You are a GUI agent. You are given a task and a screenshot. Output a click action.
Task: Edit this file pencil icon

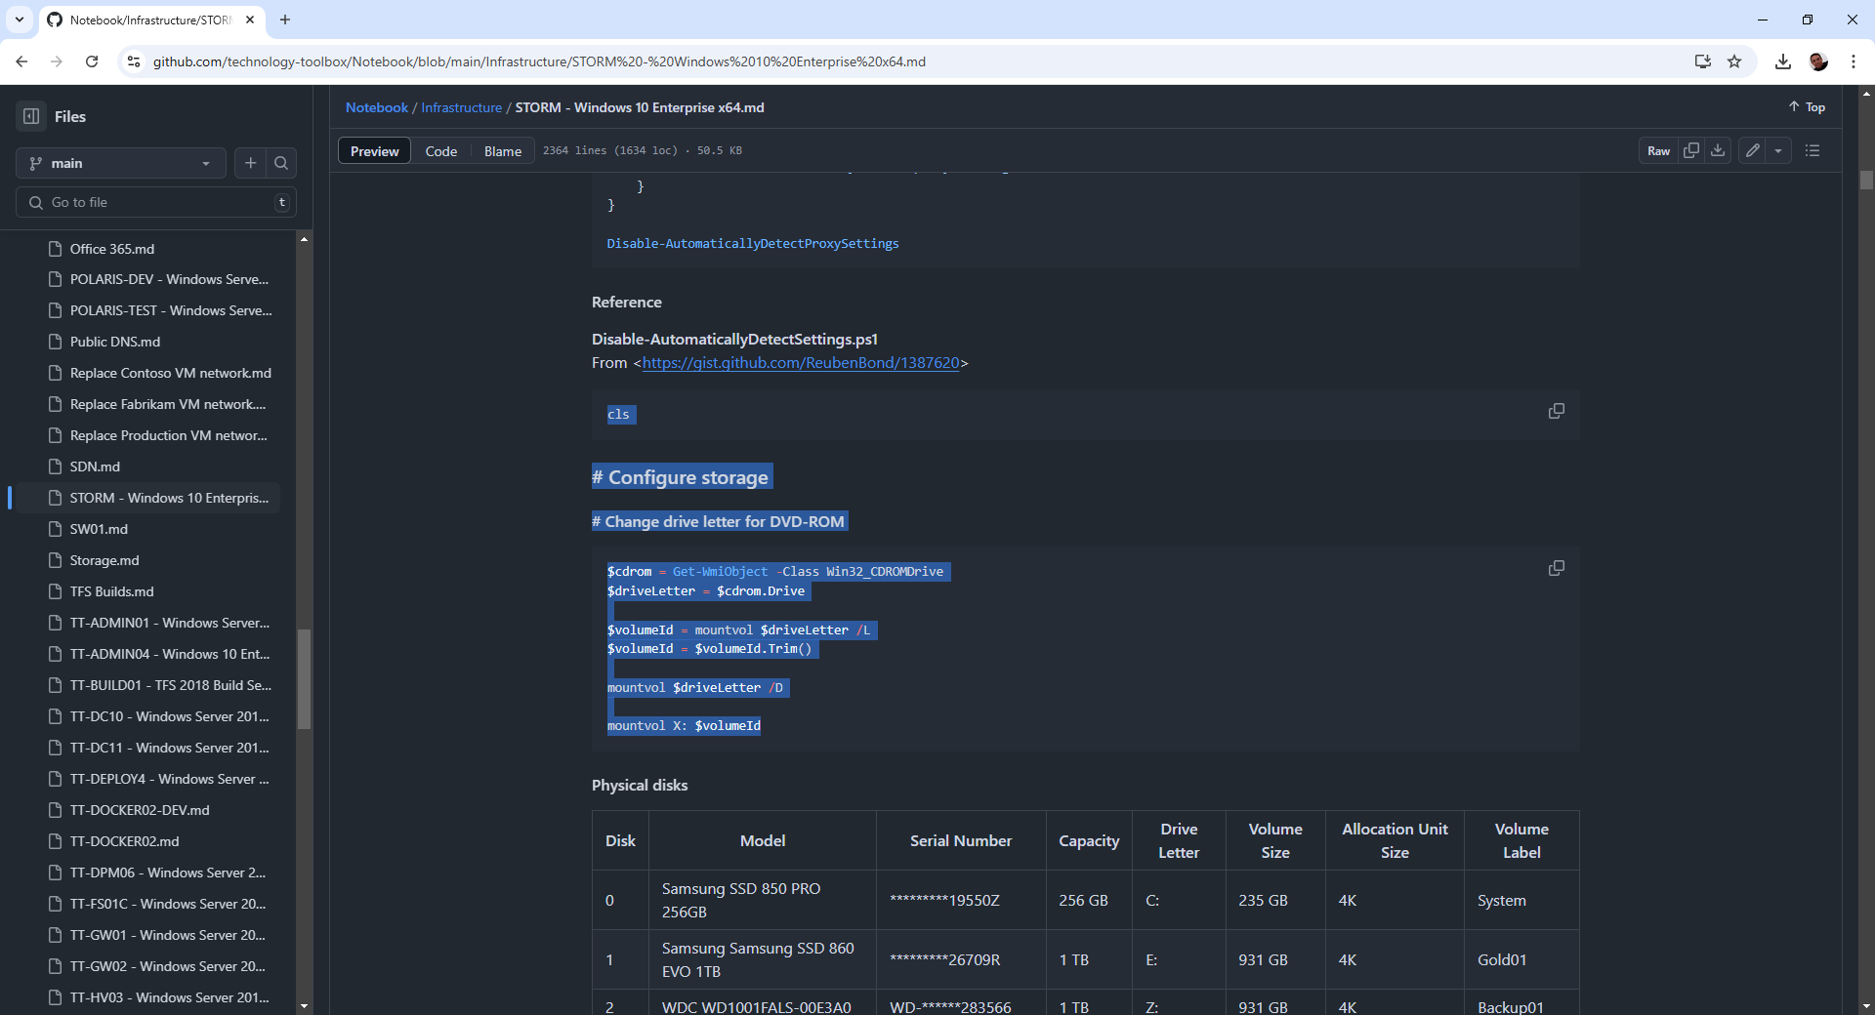pos(1753,150)
